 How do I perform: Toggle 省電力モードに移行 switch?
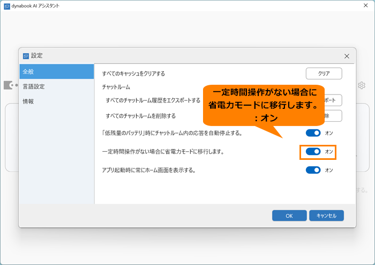point(313,151)
